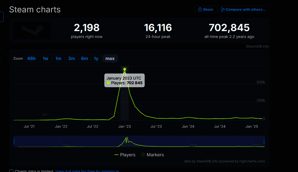
Task: Select the 1w zoom range
Action: [45, 59]
